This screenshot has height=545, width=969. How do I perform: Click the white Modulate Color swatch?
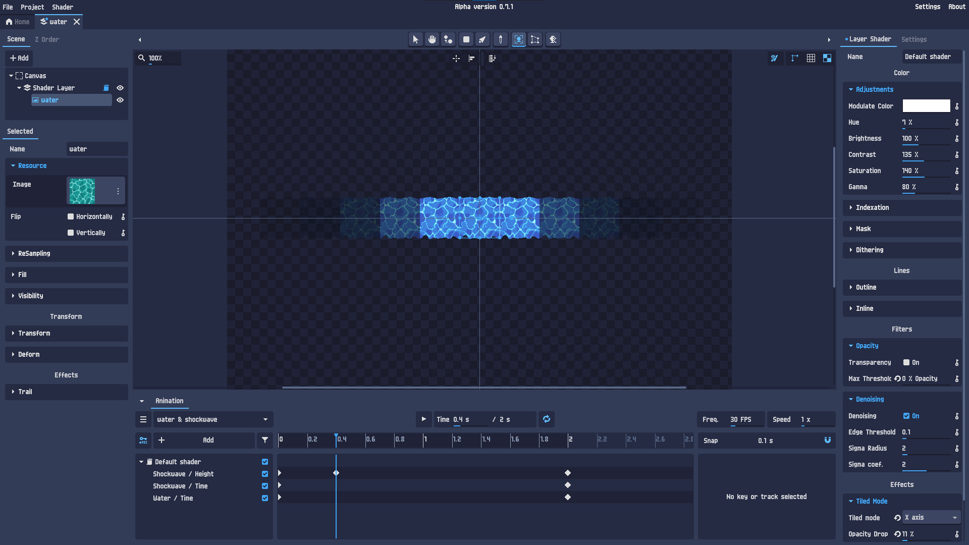point(926,106)
